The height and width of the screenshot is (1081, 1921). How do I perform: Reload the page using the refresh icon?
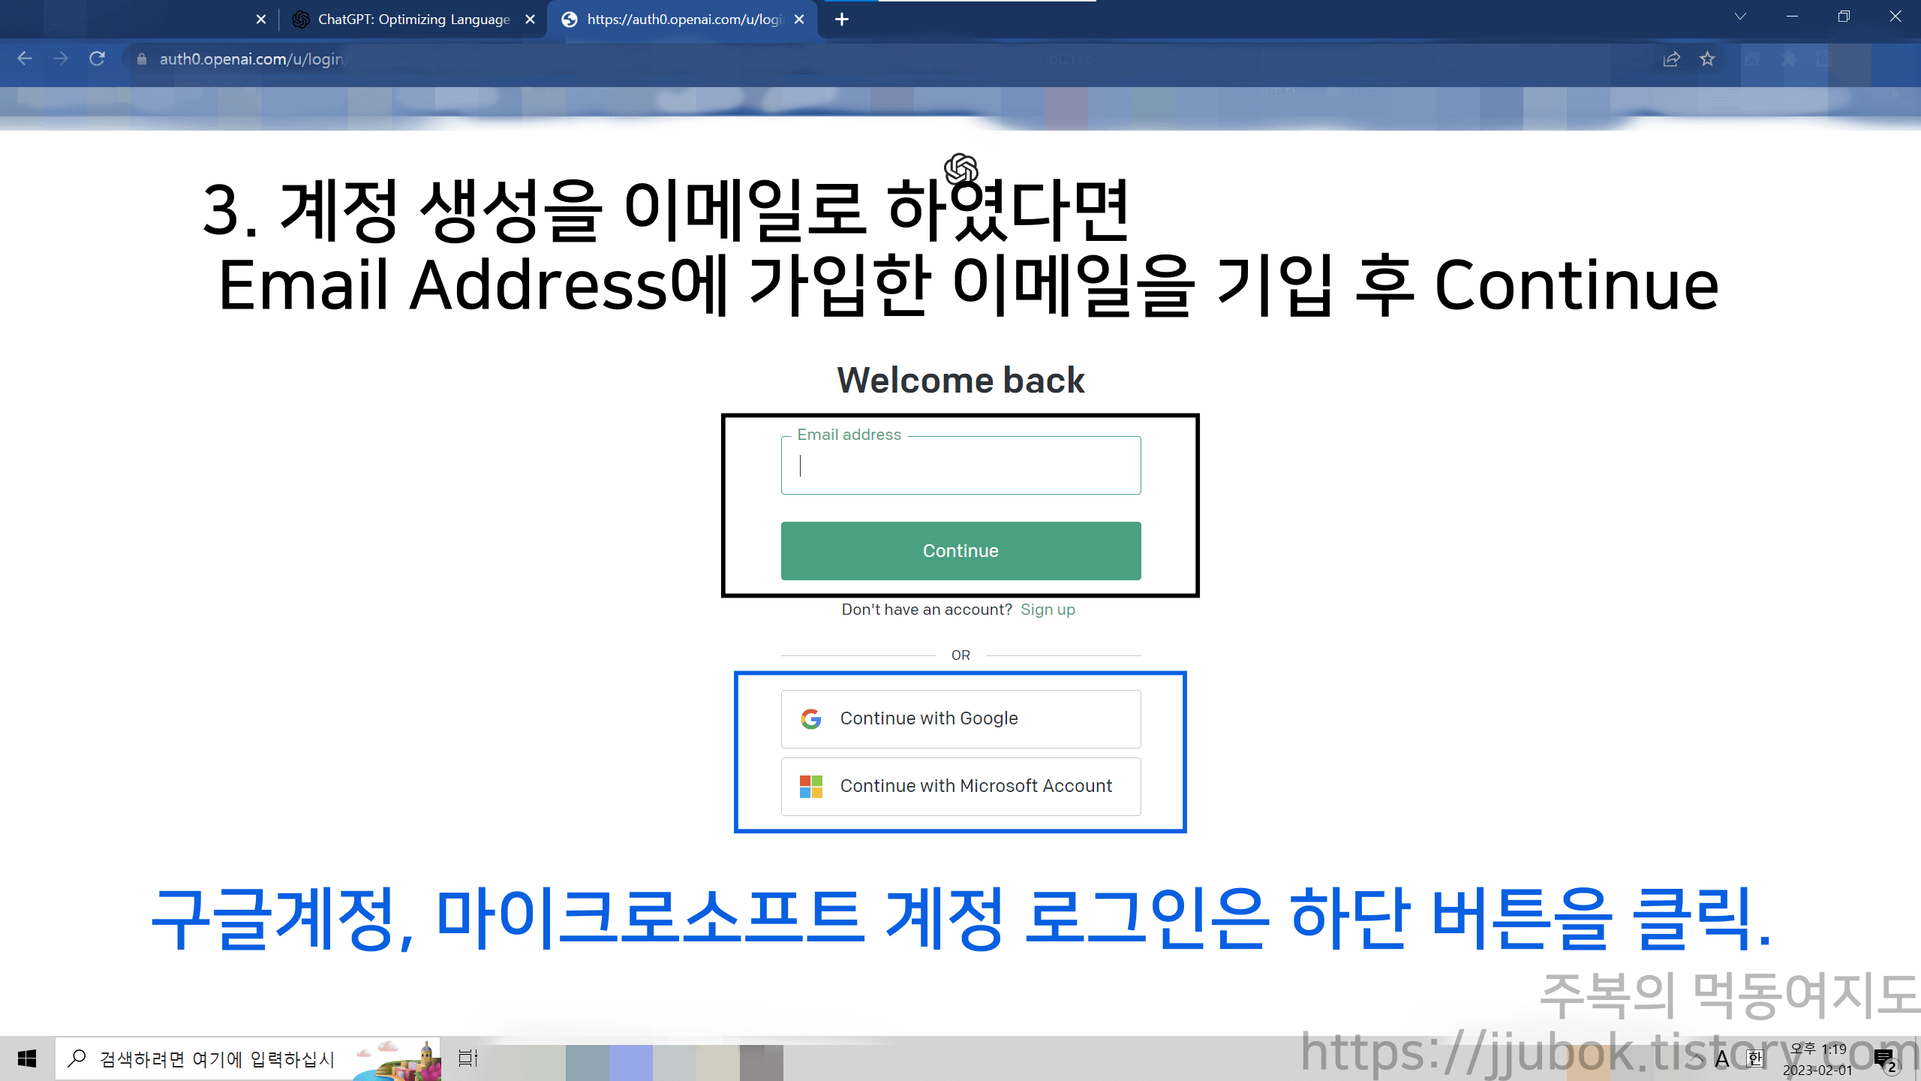click(98, 58)
